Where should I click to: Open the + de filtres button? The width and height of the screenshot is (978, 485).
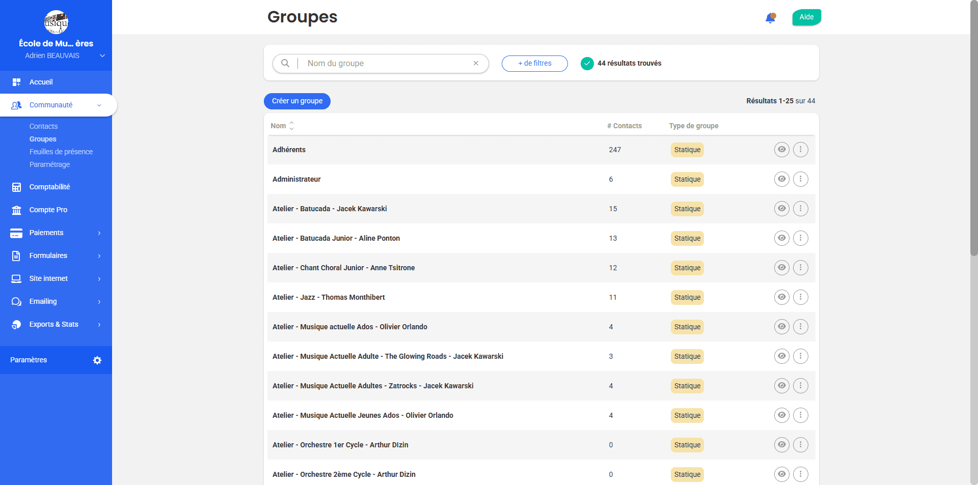tap(535, 64)
